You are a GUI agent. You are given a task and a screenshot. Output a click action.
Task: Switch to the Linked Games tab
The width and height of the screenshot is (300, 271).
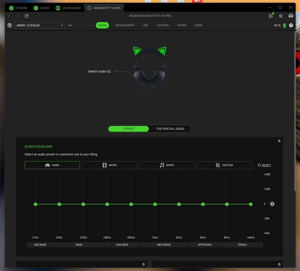(x=68, y=8)
